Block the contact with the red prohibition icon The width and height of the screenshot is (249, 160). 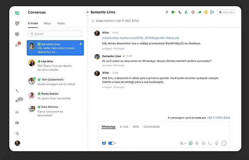(193, 12)
